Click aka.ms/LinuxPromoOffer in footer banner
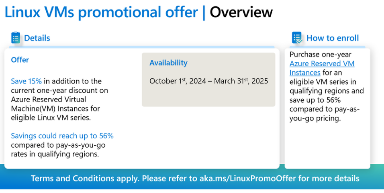Viewport: 384px width, 193px height. (248, 178)
